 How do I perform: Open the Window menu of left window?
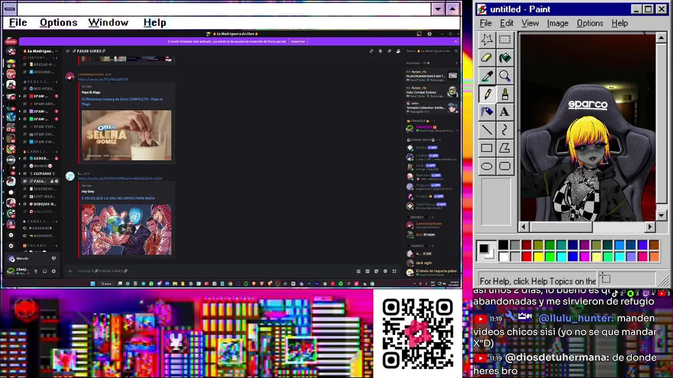pos(108,23)
